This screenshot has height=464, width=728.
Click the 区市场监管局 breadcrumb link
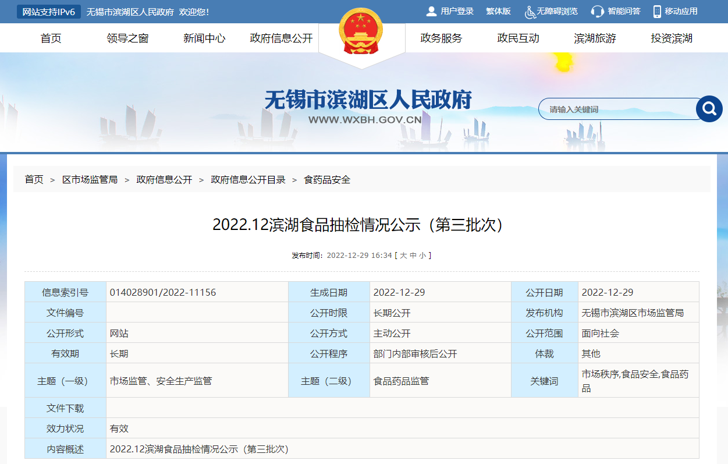tap(90, 180)
